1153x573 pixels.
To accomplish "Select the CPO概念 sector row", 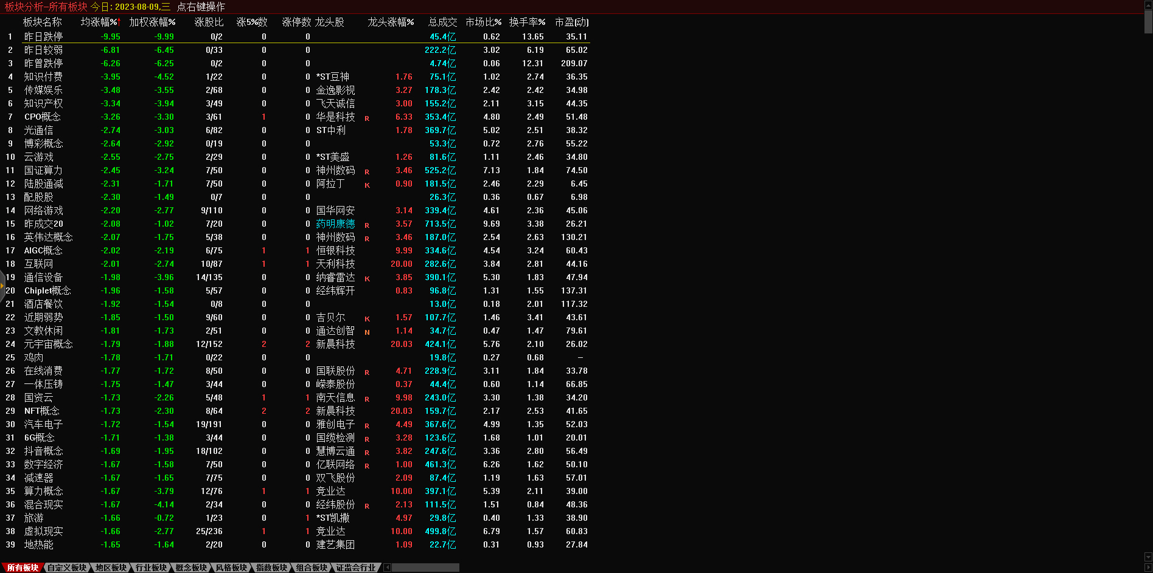I will 43,117.
